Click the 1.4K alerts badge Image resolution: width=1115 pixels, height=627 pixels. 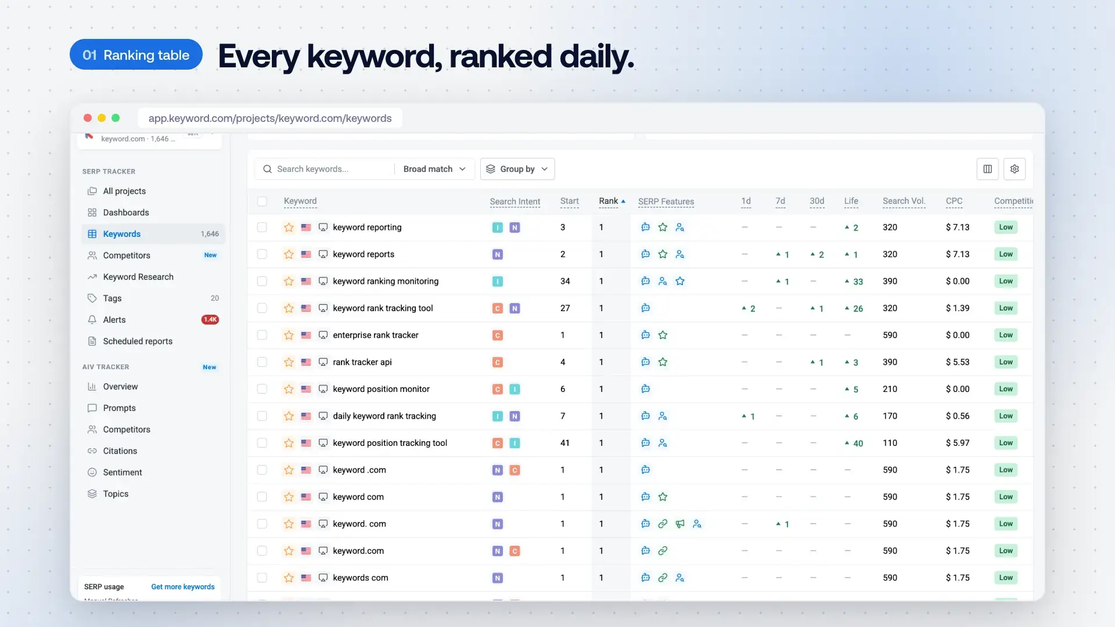[x=210, y=320]
